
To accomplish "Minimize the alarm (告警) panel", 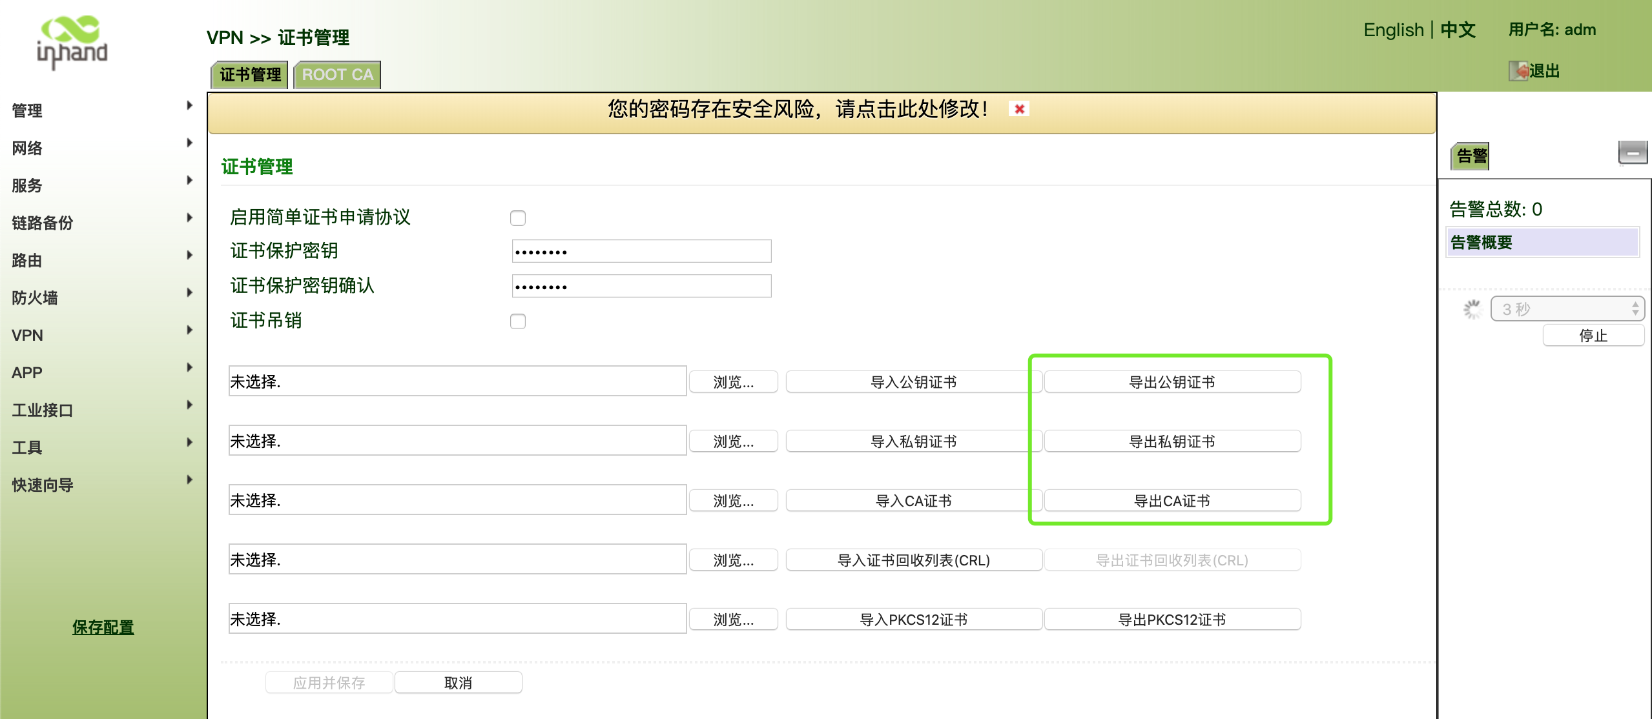I will click(1632, 153).
